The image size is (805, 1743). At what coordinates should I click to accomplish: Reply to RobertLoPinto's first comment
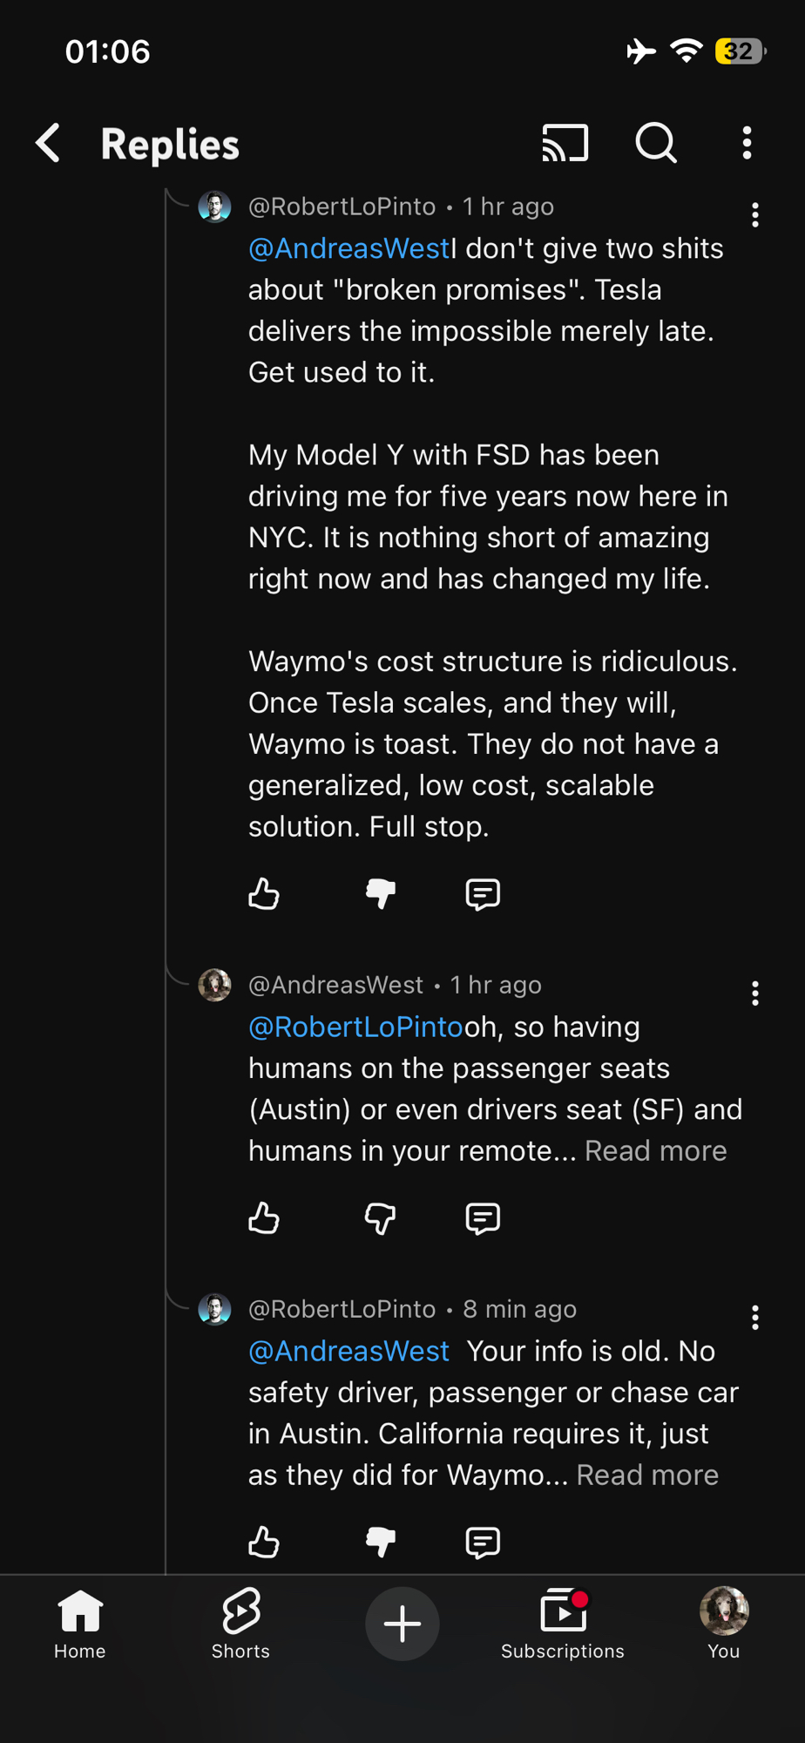pos(483,894)
